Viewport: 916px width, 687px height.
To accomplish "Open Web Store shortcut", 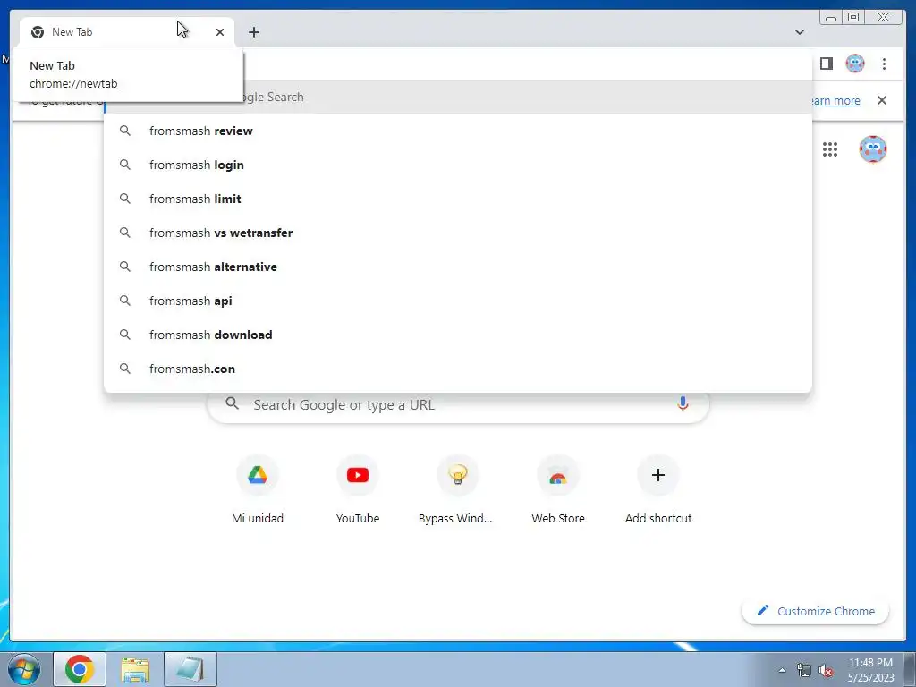I will [x=558, y=490].
